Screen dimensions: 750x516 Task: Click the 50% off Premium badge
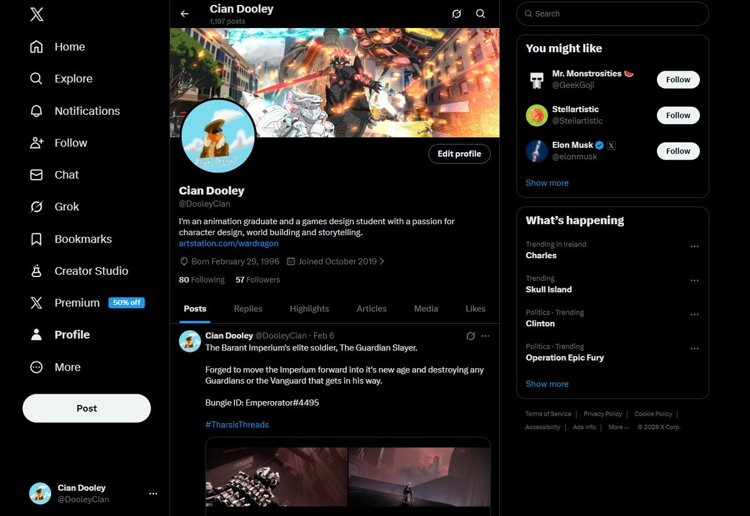(127, 303)
